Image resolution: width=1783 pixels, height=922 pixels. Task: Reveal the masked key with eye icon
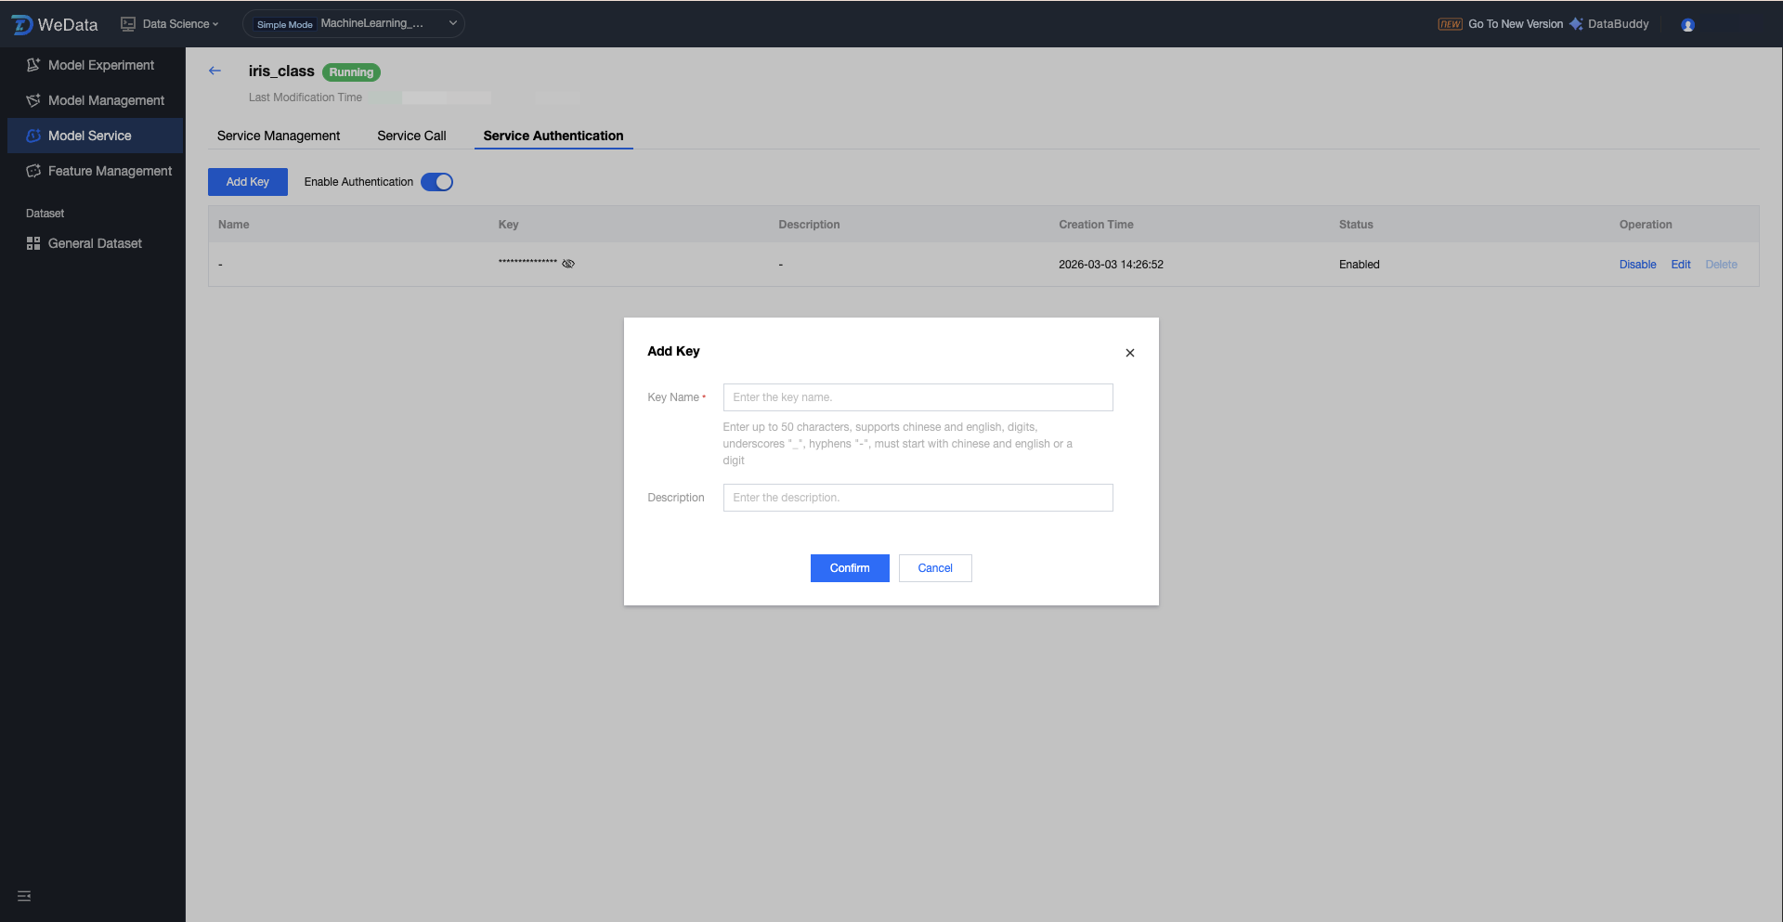pos(568,264)
